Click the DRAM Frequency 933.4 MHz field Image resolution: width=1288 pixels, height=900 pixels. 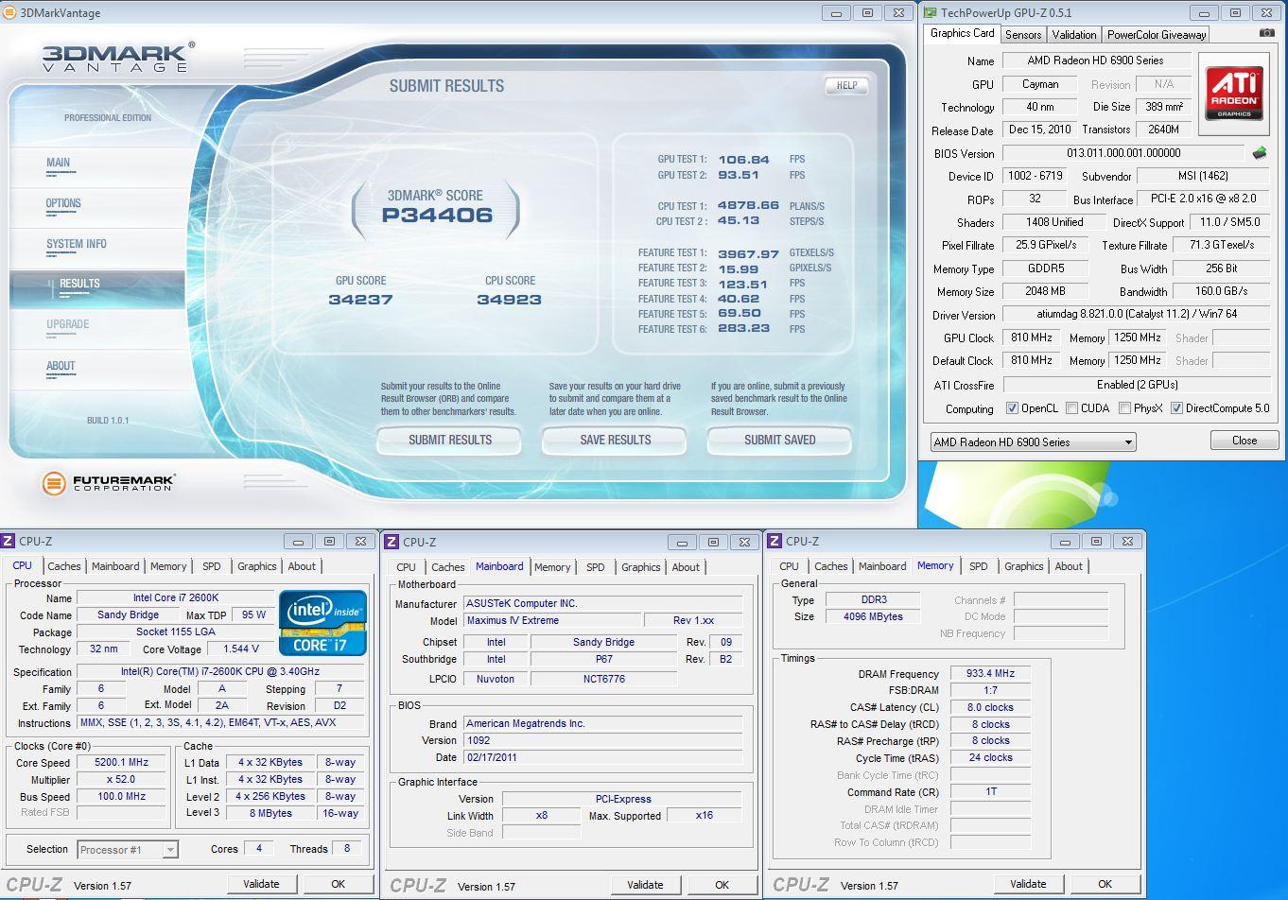(990, 674)
